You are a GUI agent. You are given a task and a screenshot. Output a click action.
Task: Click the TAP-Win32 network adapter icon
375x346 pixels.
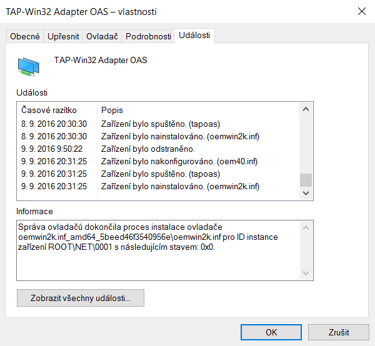tap(29, 65)
